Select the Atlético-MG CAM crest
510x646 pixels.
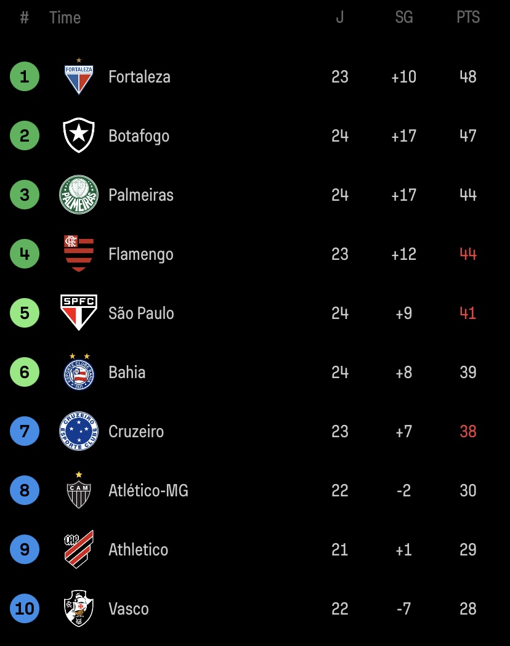79,490
